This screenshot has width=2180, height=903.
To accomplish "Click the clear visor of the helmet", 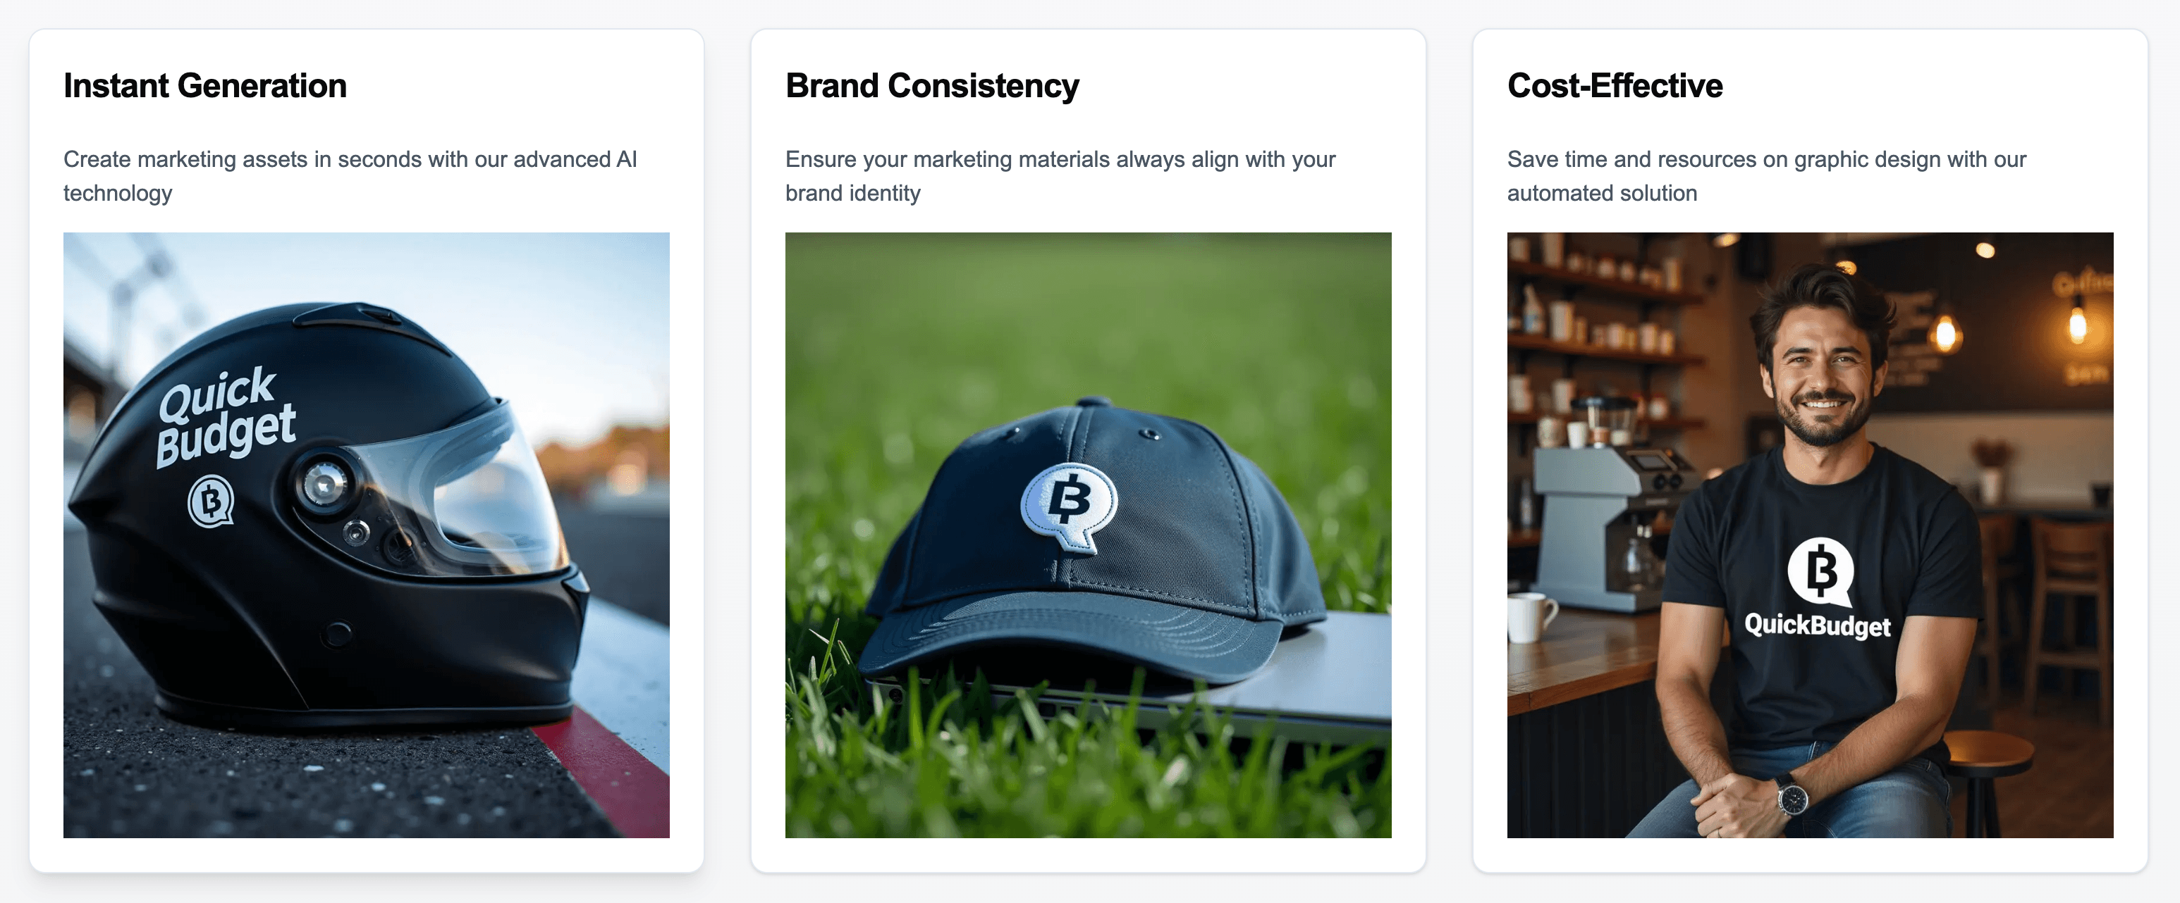I will [x=474, y=490].
